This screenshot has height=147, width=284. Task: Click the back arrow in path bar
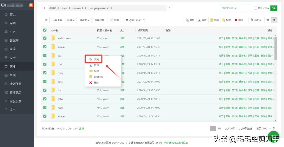44,8
